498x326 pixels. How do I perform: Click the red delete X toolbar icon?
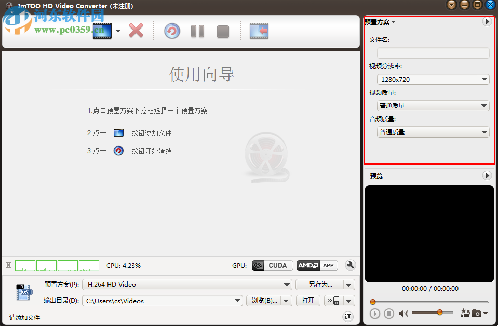pos(136,31)
